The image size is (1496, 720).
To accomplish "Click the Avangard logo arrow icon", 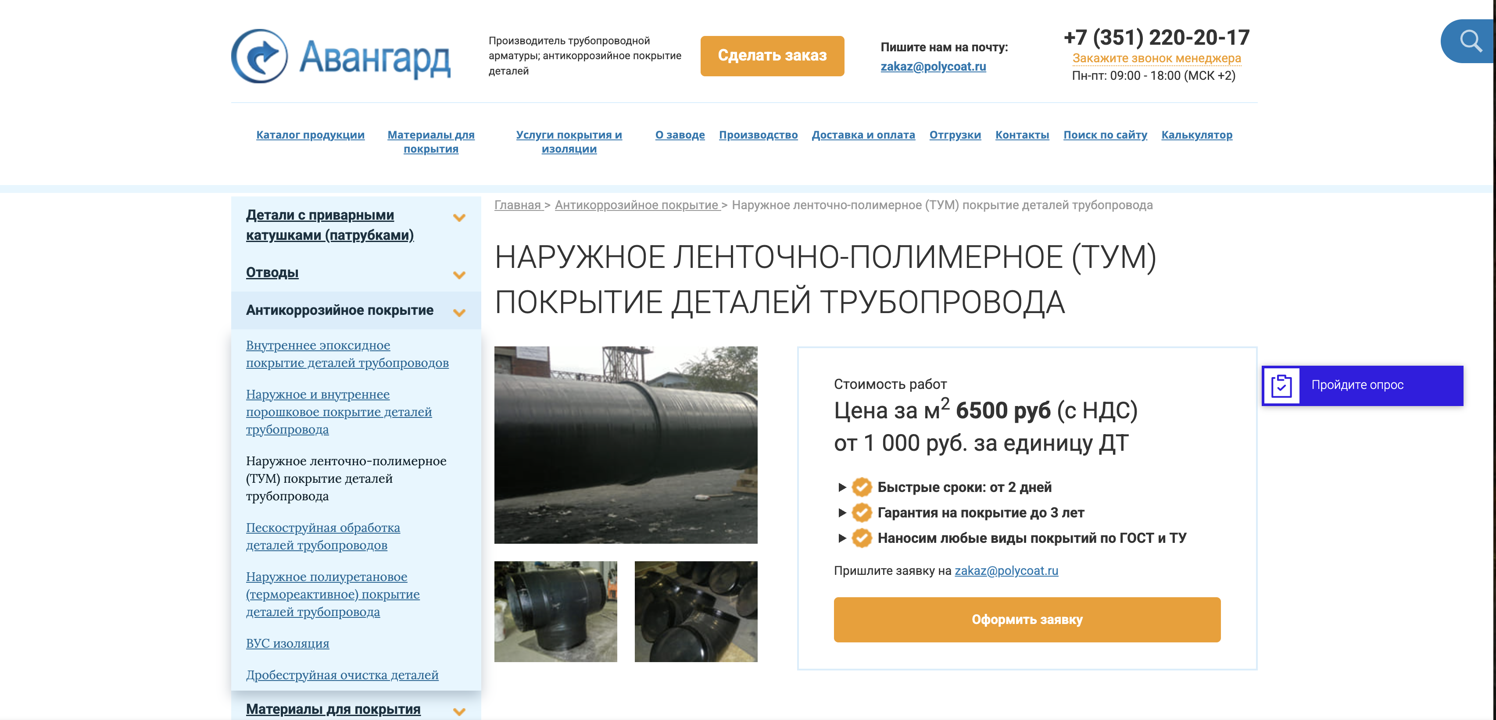I will click(x=260, y=56).
